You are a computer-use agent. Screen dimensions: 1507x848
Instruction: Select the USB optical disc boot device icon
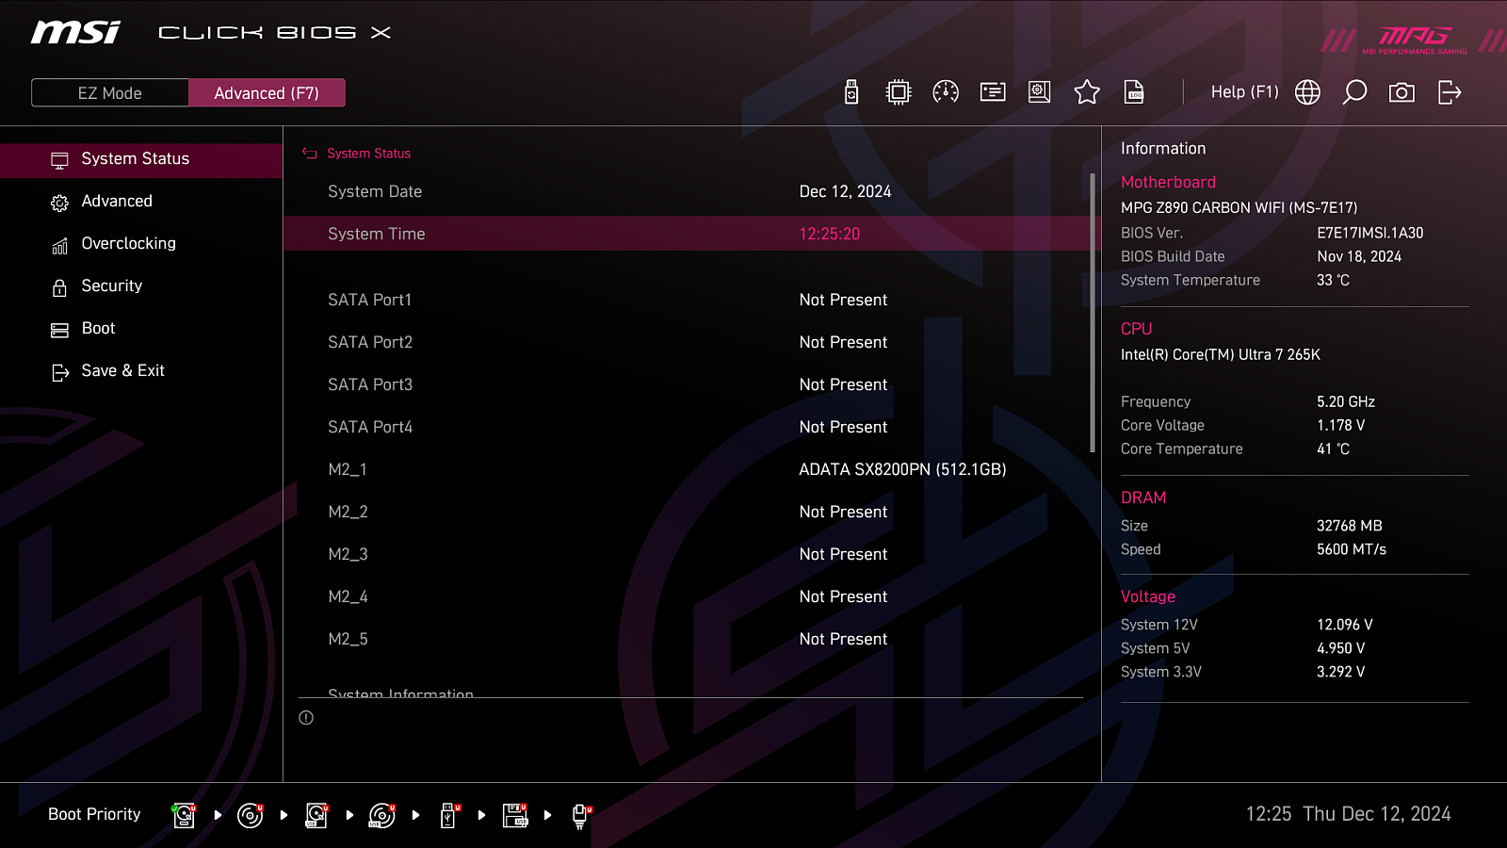pos(382,815)
